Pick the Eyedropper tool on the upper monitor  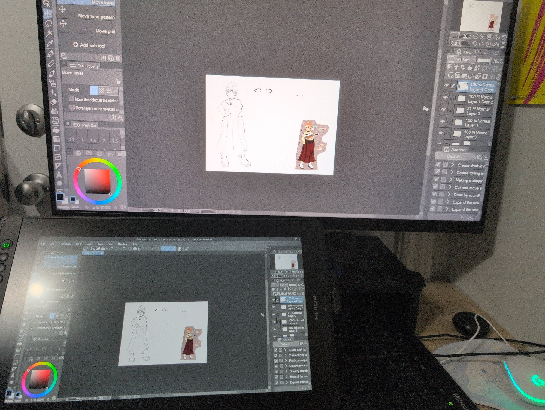click(x=50, y=43)
